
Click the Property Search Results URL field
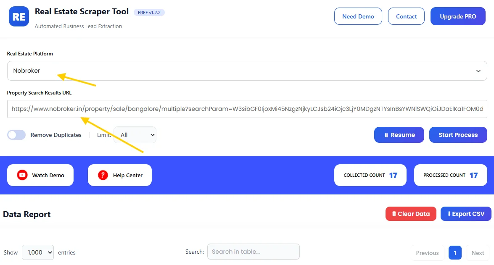coord(247,109)
